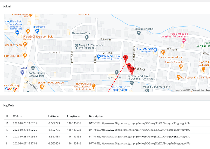210x149 pixels.
Task: Click red map marker number 9
Action: point(129,66)
